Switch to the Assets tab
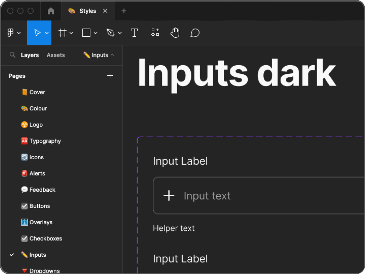The height and width of the screenshot is (274, 365). click(x=56, y=55)
